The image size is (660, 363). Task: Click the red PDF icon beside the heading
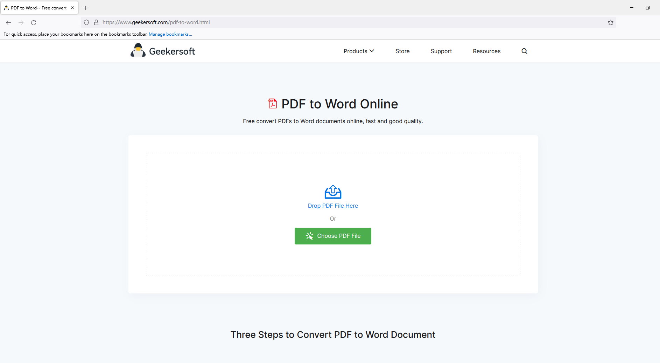tap(273, 104)
